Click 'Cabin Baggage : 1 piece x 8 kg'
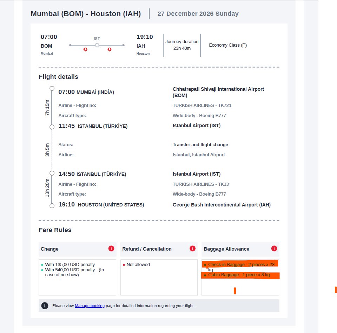The image size is (337, 333). pyautogui.click(x=239, y=275)
